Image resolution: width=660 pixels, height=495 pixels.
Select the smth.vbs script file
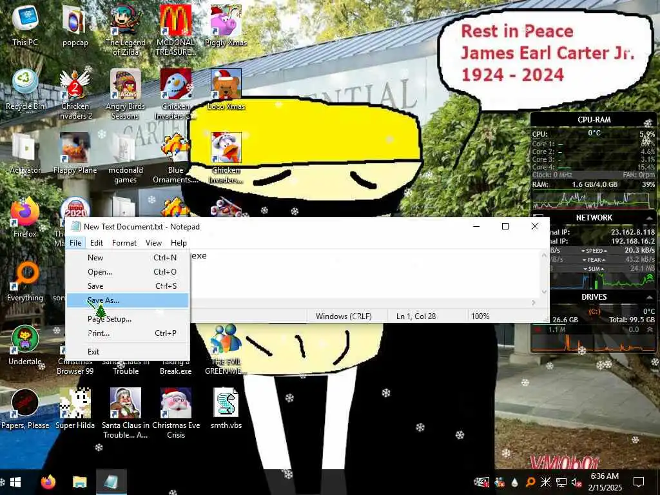[x=226, y=409]
